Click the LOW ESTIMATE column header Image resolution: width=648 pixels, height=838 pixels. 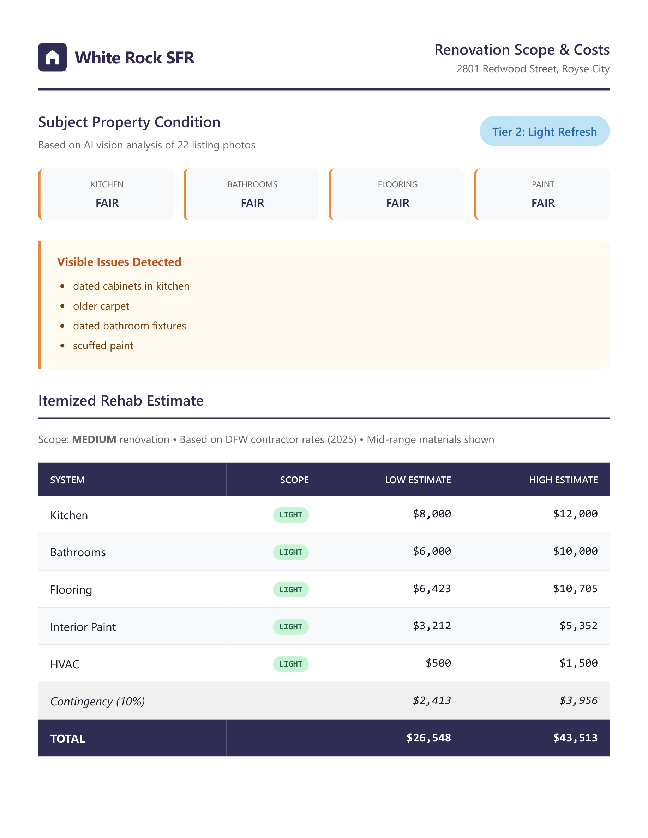coord(418,480)
